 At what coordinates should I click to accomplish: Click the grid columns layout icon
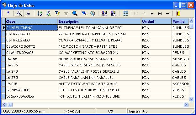[x=125, y=13]
